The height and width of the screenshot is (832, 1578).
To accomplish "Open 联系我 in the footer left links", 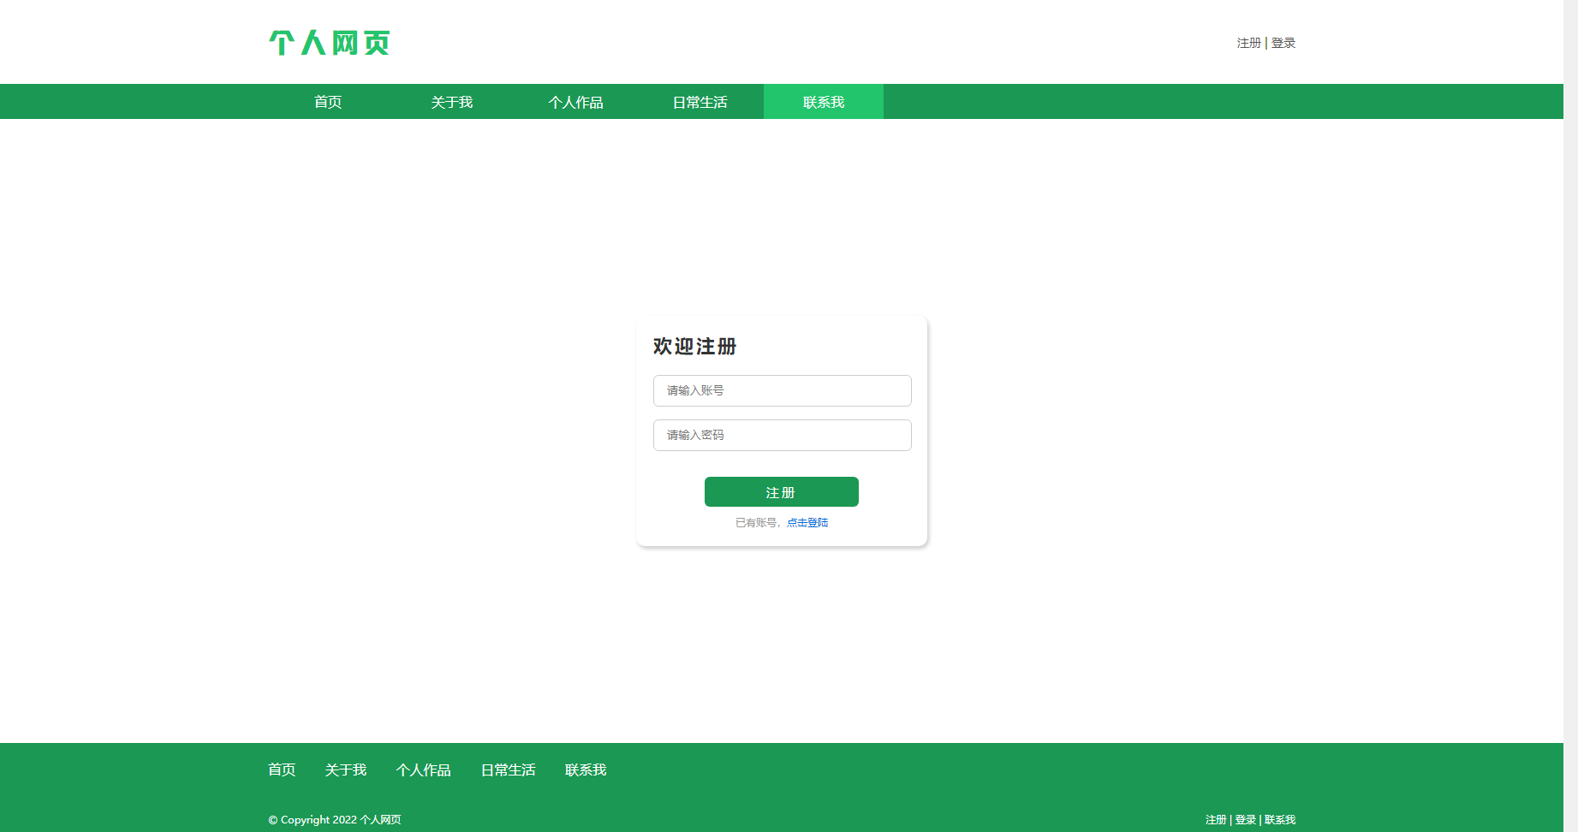I will click(586, 770).
